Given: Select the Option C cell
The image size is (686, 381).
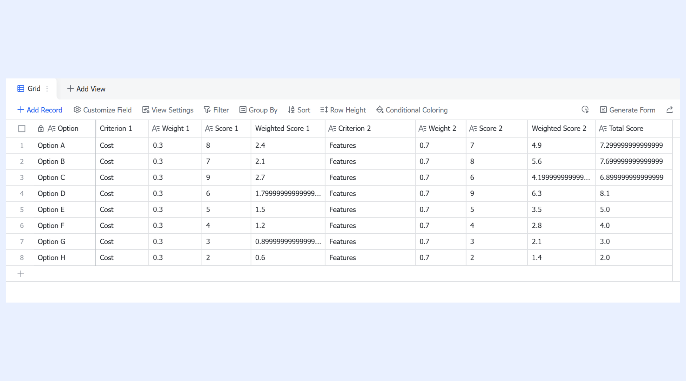Looking at the screenshot, I should point(65,177).
